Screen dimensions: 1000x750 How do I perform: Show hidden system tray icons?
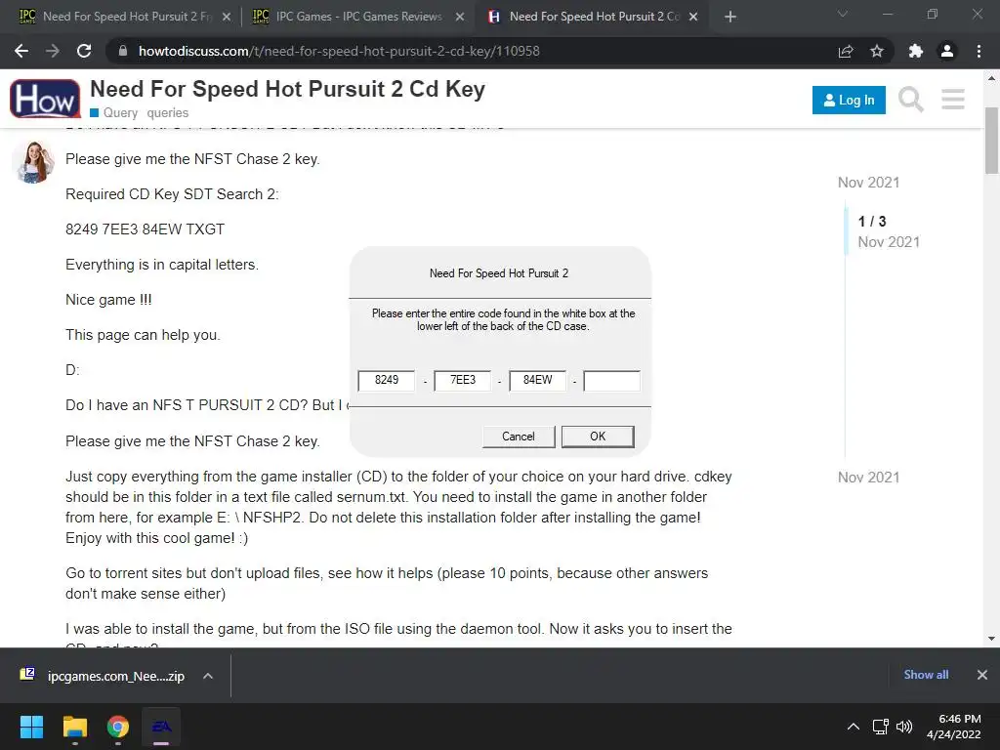[x=853, y=727]
